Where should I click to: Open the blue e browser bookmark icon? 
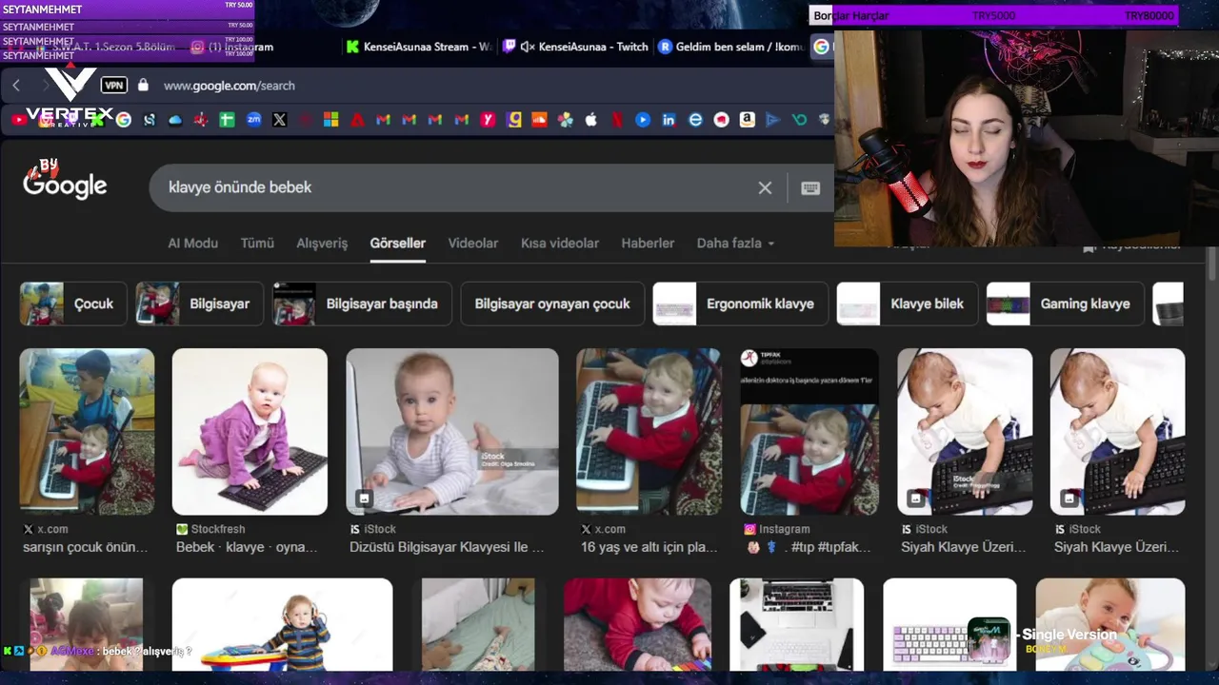(695, 120)
